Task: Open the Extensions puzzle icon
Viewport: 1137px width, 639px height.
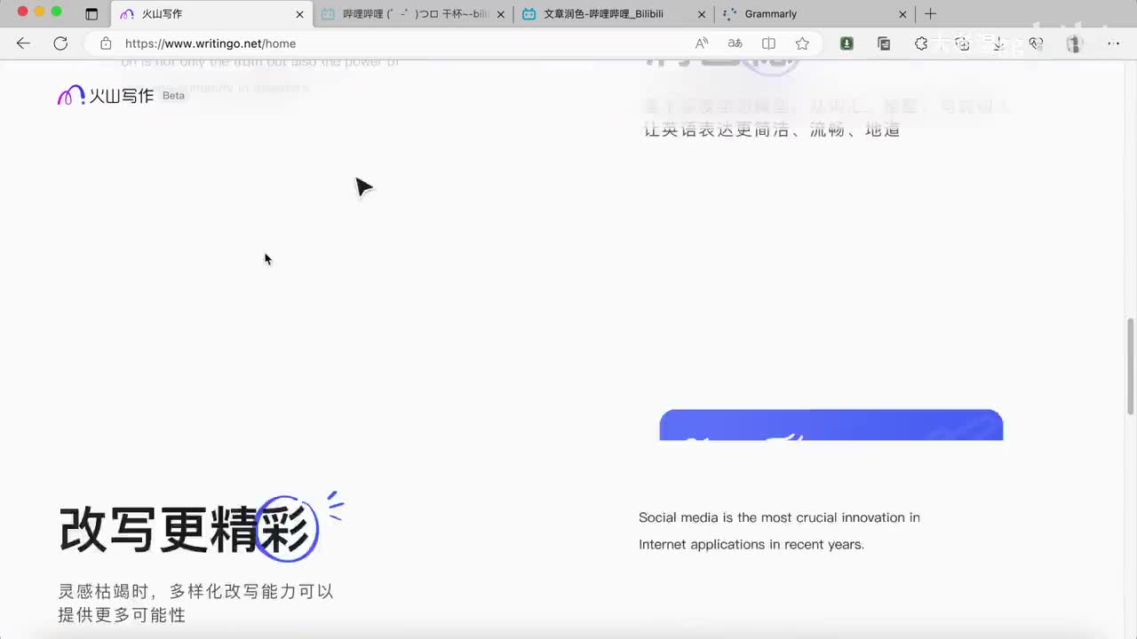Action: 921,43
